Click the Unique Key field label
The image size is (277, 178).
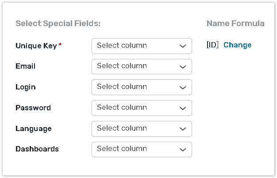(x=36, y=46)
